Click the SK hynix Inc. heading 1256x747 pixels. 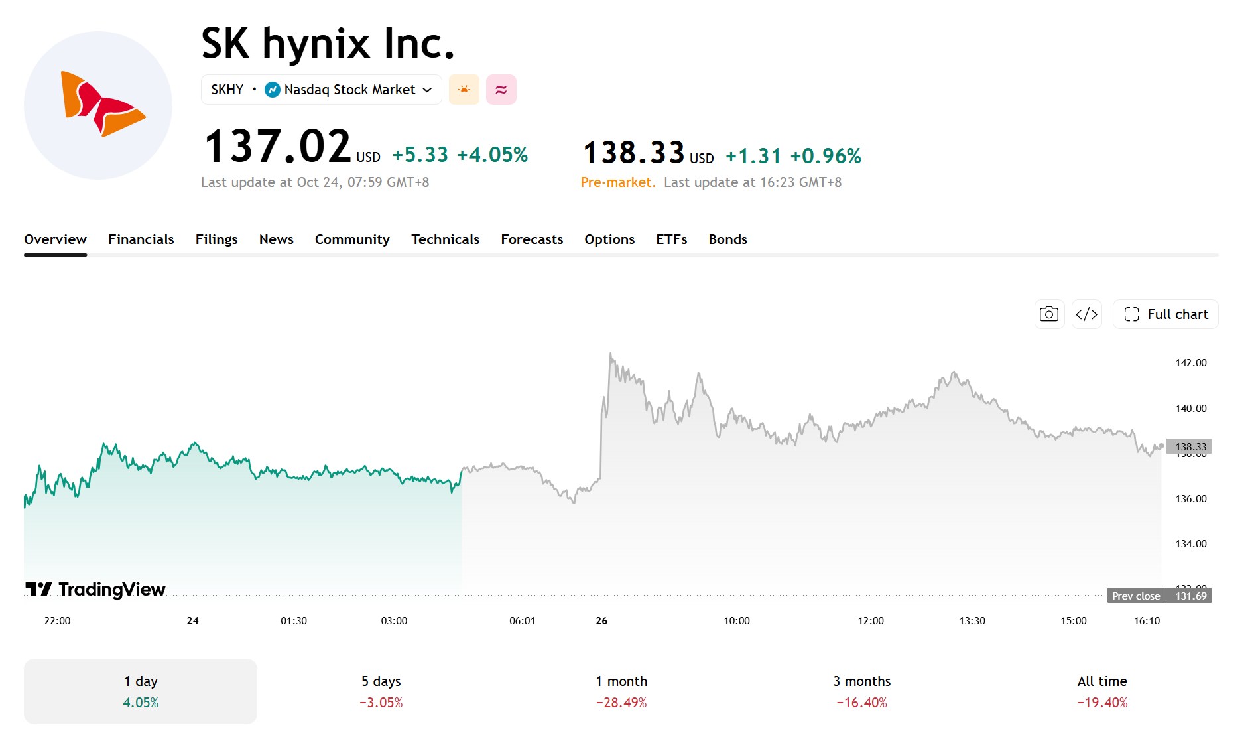point(328,44)
